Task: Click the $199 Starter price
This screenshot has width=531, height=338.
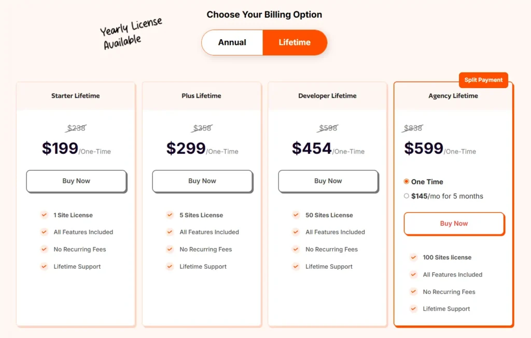Action: click(x=60, y=149)
